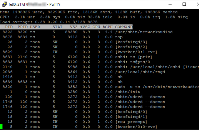This screenshot has width=199, height=130.
Task: Select the VSZ value 88380
Action: click(71, 32)
